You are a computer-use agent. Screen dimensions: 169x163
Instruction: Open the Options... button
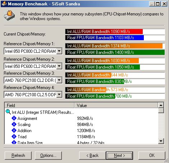click(48, 155)
